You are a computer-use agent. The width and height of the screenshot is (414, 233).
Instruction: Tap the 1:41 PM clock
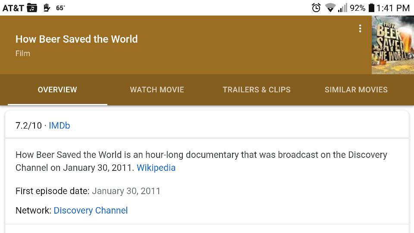pyautogui.click(x=393, y=8)
